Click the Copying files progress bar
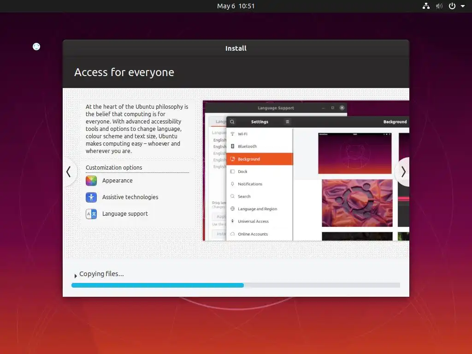Image resolution: width=472 pixels, height=354 pixels. click(x=236, y=285)
